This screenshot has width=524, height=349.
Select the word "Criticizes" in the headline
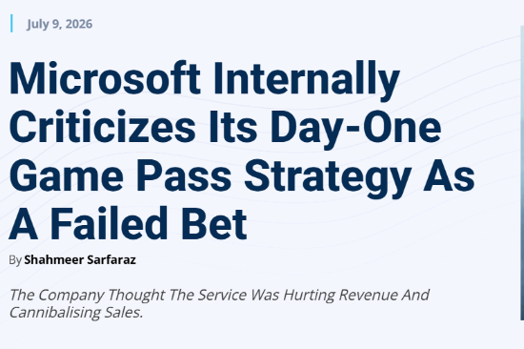[102, 127]
